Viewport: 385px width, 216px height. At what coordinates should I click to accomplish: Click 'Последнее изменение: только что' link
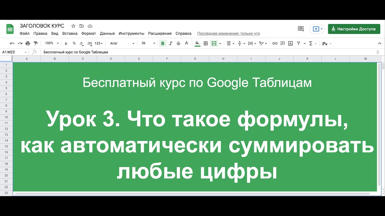pyautogui.click(x=229, y=34)
